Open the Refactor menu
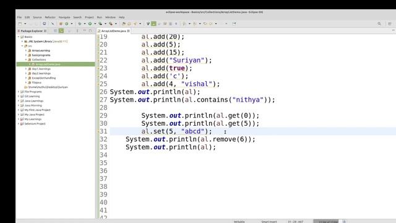This screenshot has height=223, width=396. click(50, 17)
